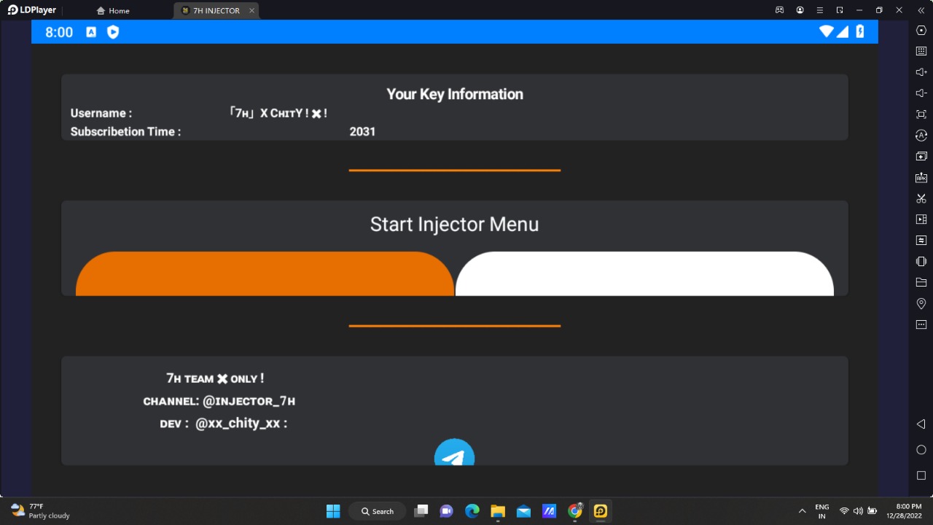Open more tools ellipsis in sidebar
The width and height of the screenshot is (933, 525).
921,324
